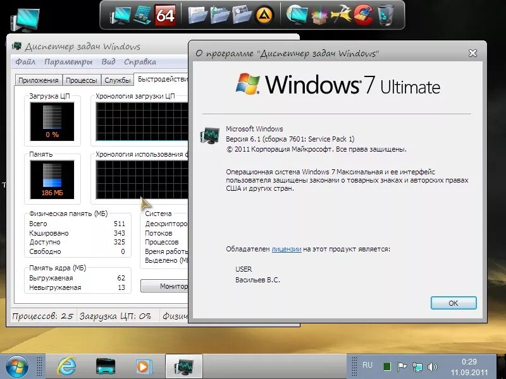Click the RU language indicator

[x=367, y=365]
